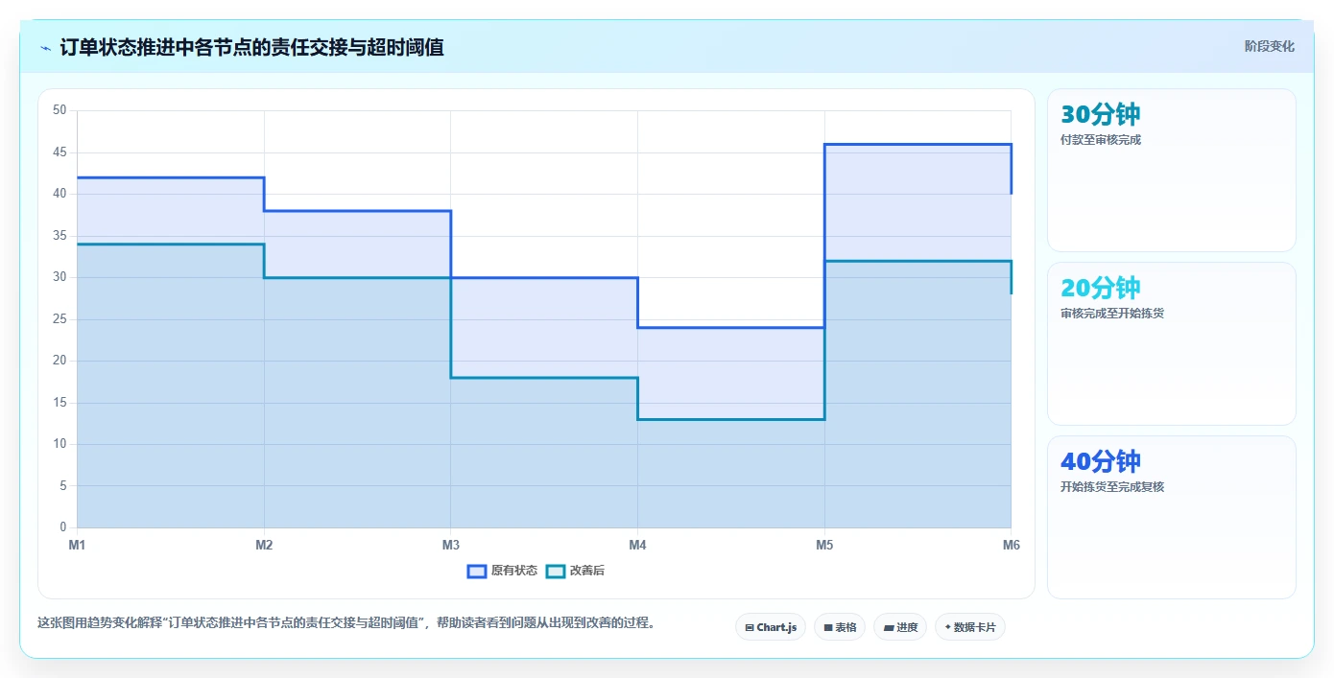1334x678 pixels.
Task: Click the 25 y-axis tick value
Action: point(60,319)
